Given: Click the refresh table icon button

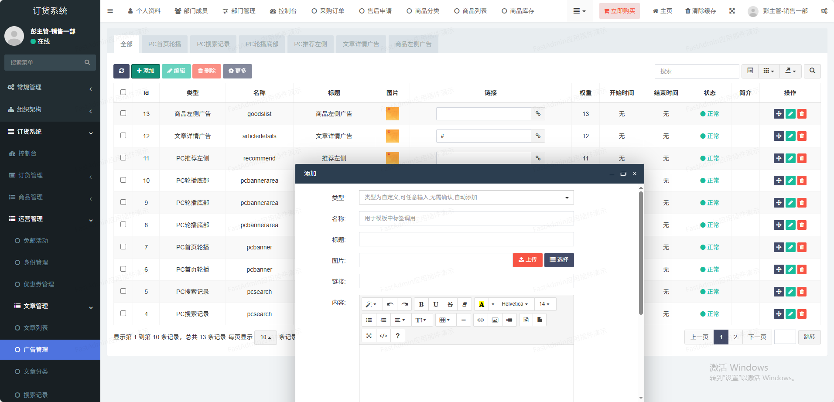Looking at the screenshot, I should (121, 71).
